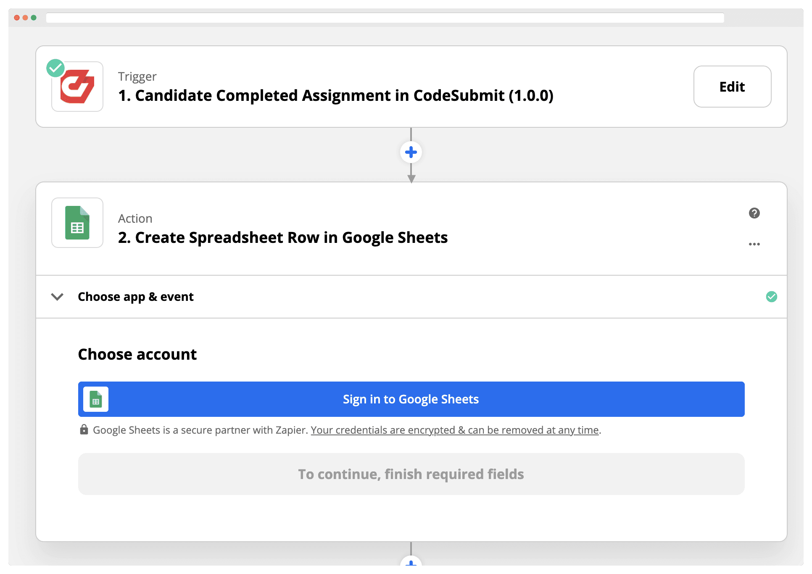Collapse section with the Choose app chevron
The width and height of the screenshot is (812, 574).
[57, 297]
